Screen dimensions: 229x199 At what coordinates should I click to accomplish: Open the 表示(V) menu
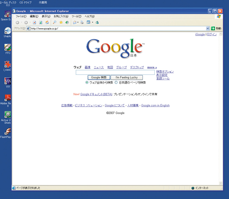tap(46, 16)
